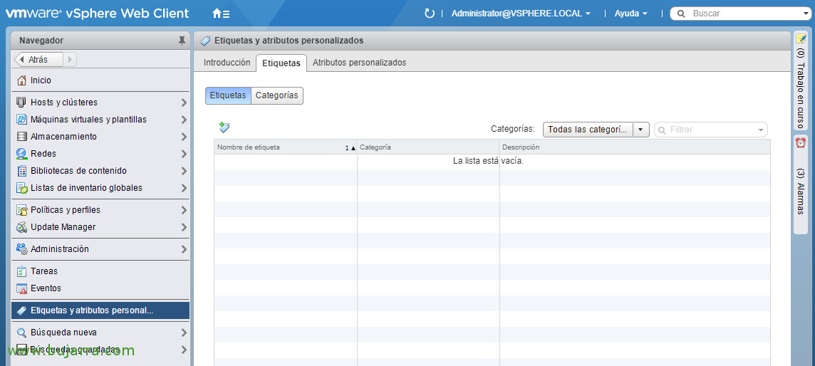Expand the Almacenamiento chevron

coord(184,137)
